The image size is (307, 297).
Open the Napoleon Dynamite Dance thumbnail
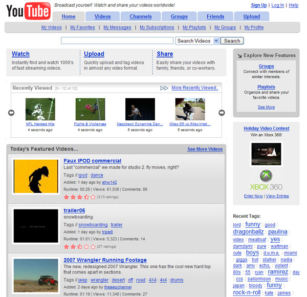(140, 109)
